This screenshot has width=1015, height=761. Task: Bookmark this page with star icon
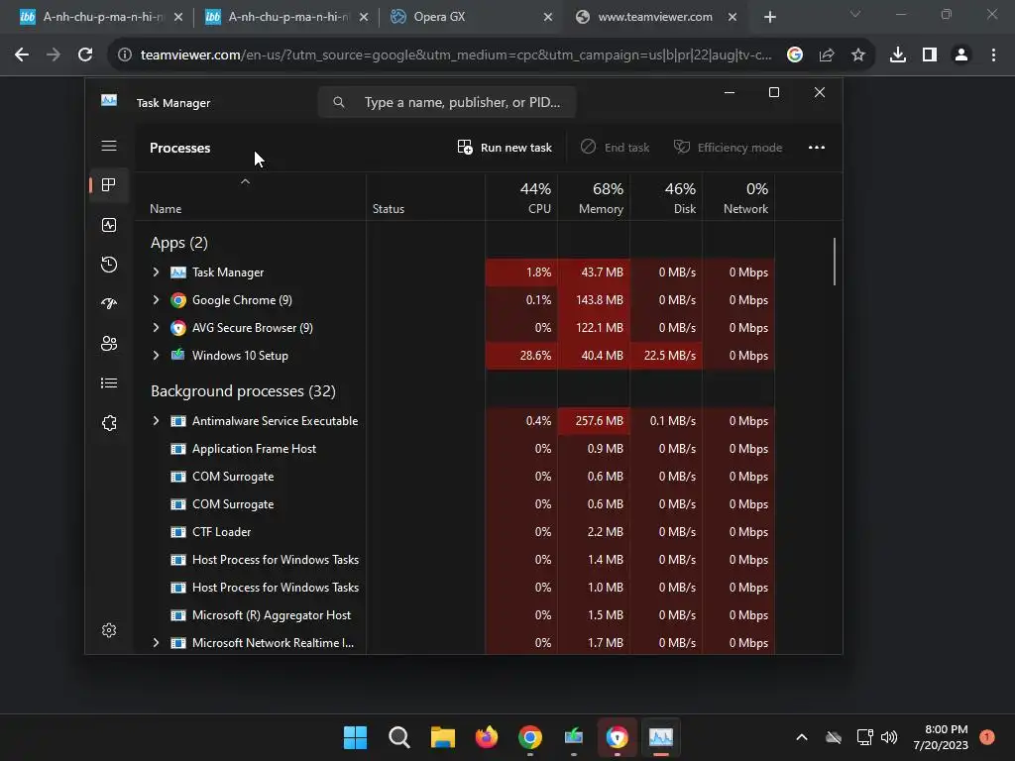[857, 55]
